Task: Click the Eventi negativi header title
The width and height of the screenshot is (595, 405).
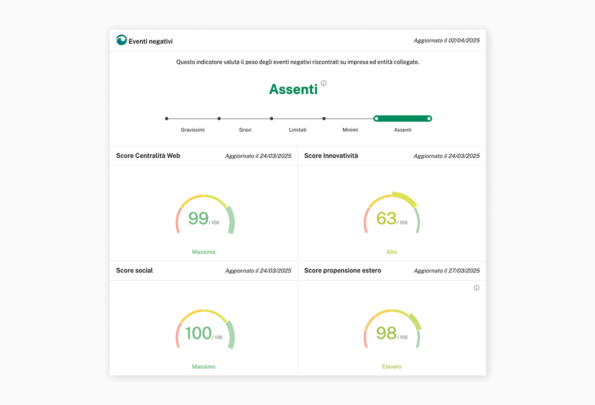Action: (151, 41)
